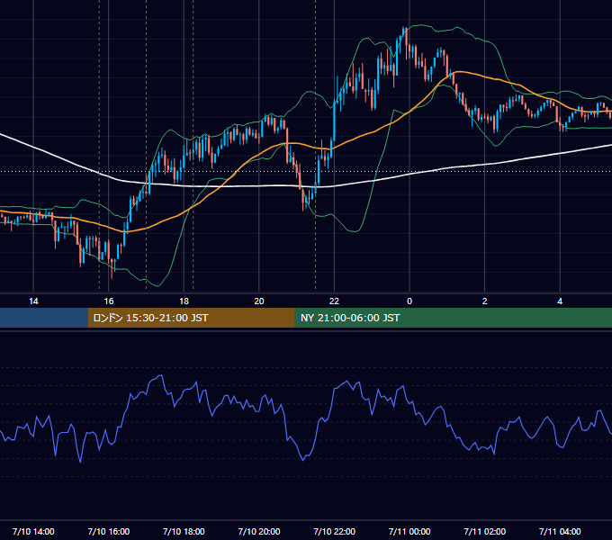Viewport: 612px width, 540px height.
Task: Click the 7/10 16:00 date label
Action: click(x=109, y=531)
